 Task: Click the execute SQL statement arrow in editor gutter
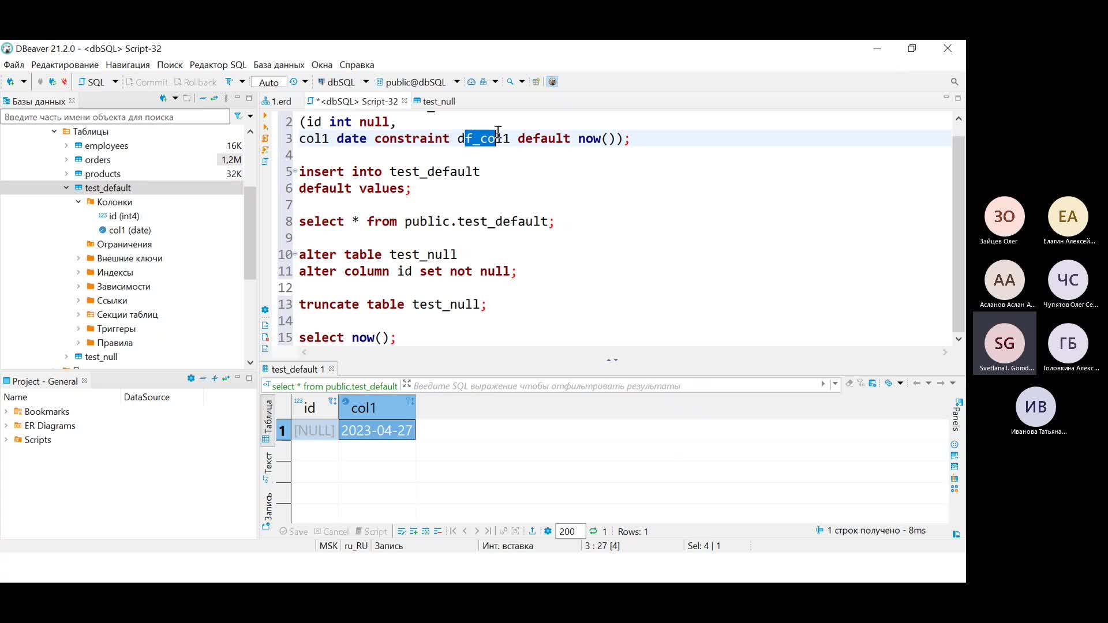(x=265, y=115)
